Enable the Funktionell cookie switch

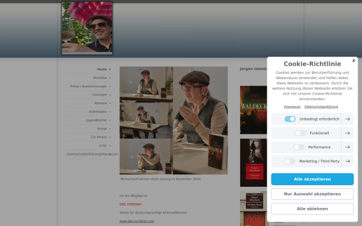(300, 133)
